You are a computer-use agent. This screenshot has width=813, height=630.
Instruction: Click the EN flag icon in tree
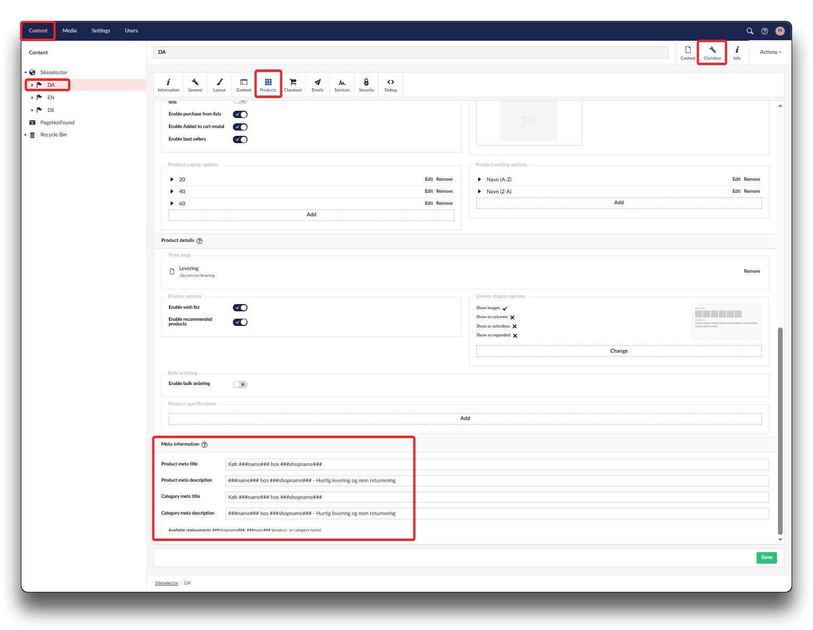39,97
